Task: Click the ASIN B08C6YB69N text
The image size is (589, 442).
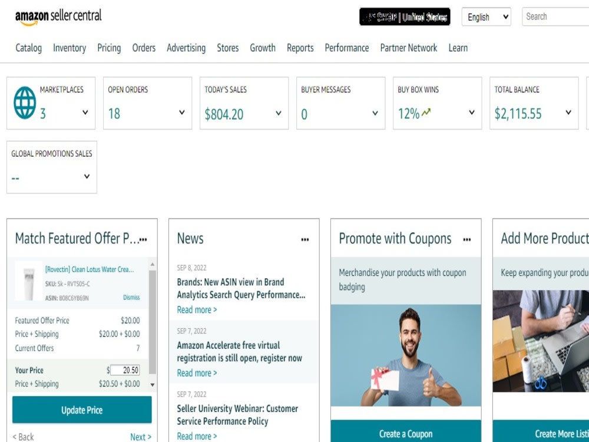Action: (67, 298)
